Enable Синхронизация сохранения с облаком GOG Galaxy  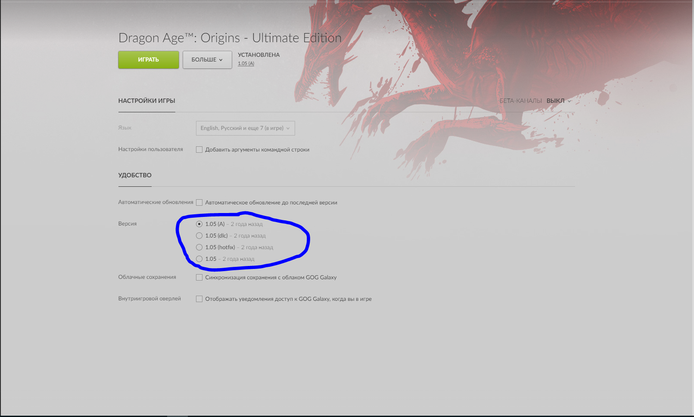click(199, 278)
